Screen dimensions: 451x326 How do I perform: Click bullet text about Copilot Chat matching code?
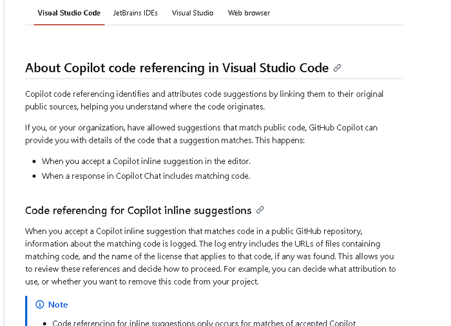146,176
